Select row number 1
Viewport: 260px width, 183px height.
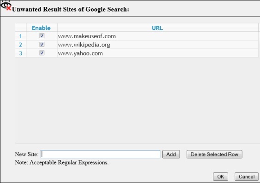click(21, 36)
